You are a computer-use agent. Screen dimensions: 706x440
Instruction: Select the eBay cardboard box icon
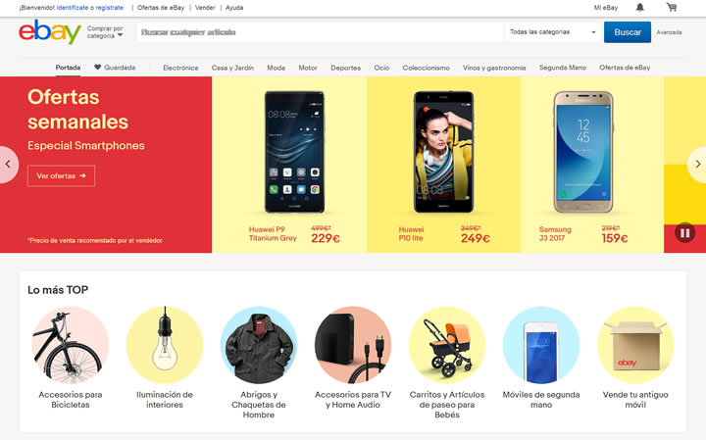click(635, 345)
